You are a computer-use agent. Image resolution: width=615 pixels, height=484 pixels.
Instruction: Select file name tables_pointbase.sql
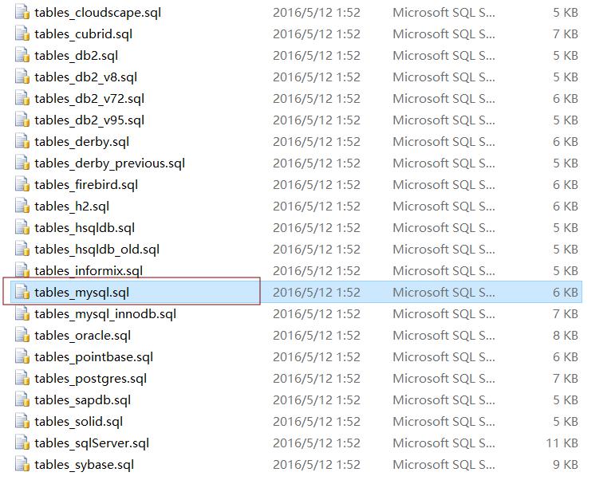tap(94, 358)
